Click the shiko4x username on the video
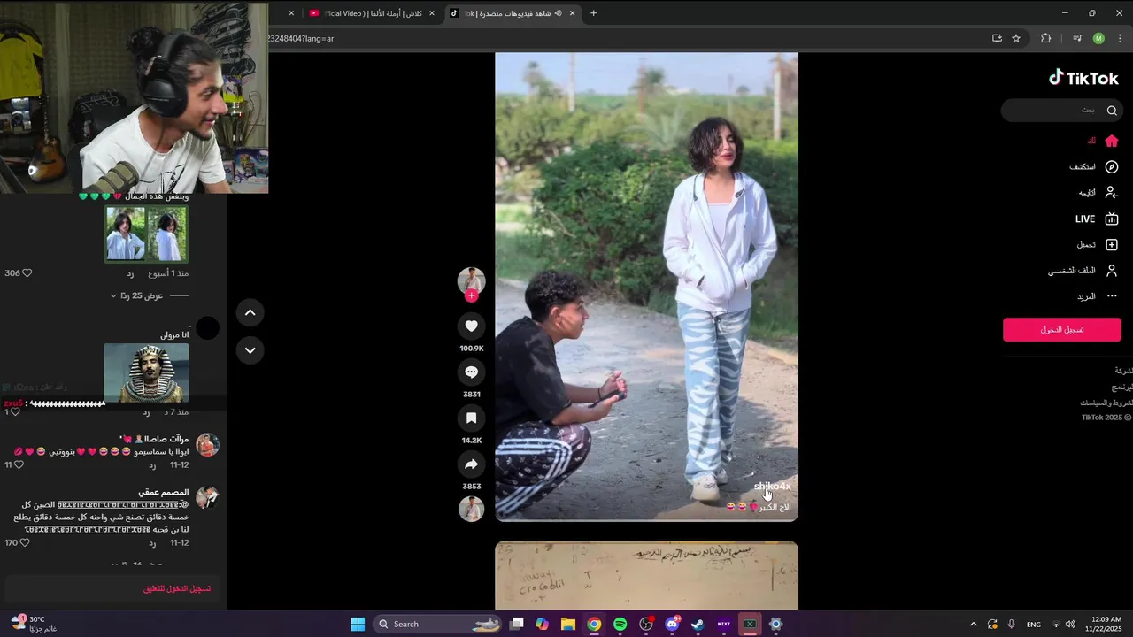Screen dimensions: 1133x637 click(x=773, y=487)
